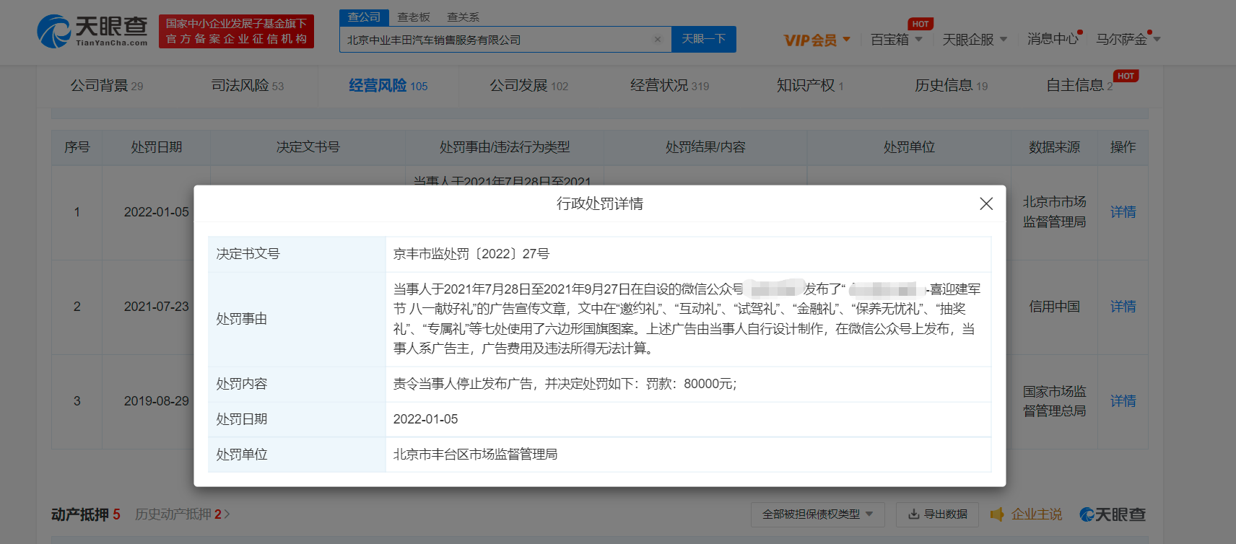Clear the search box with the x icon
Screen dimensions: 1236x544
658,40
